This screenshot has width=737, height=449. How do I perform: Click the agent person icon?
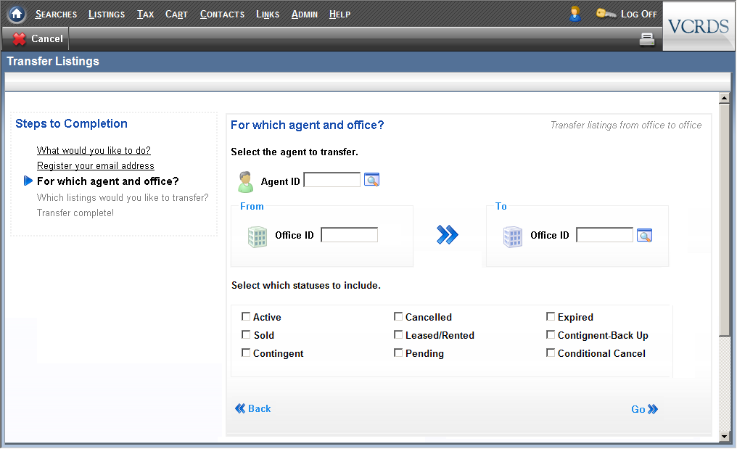tap(245, 181)
